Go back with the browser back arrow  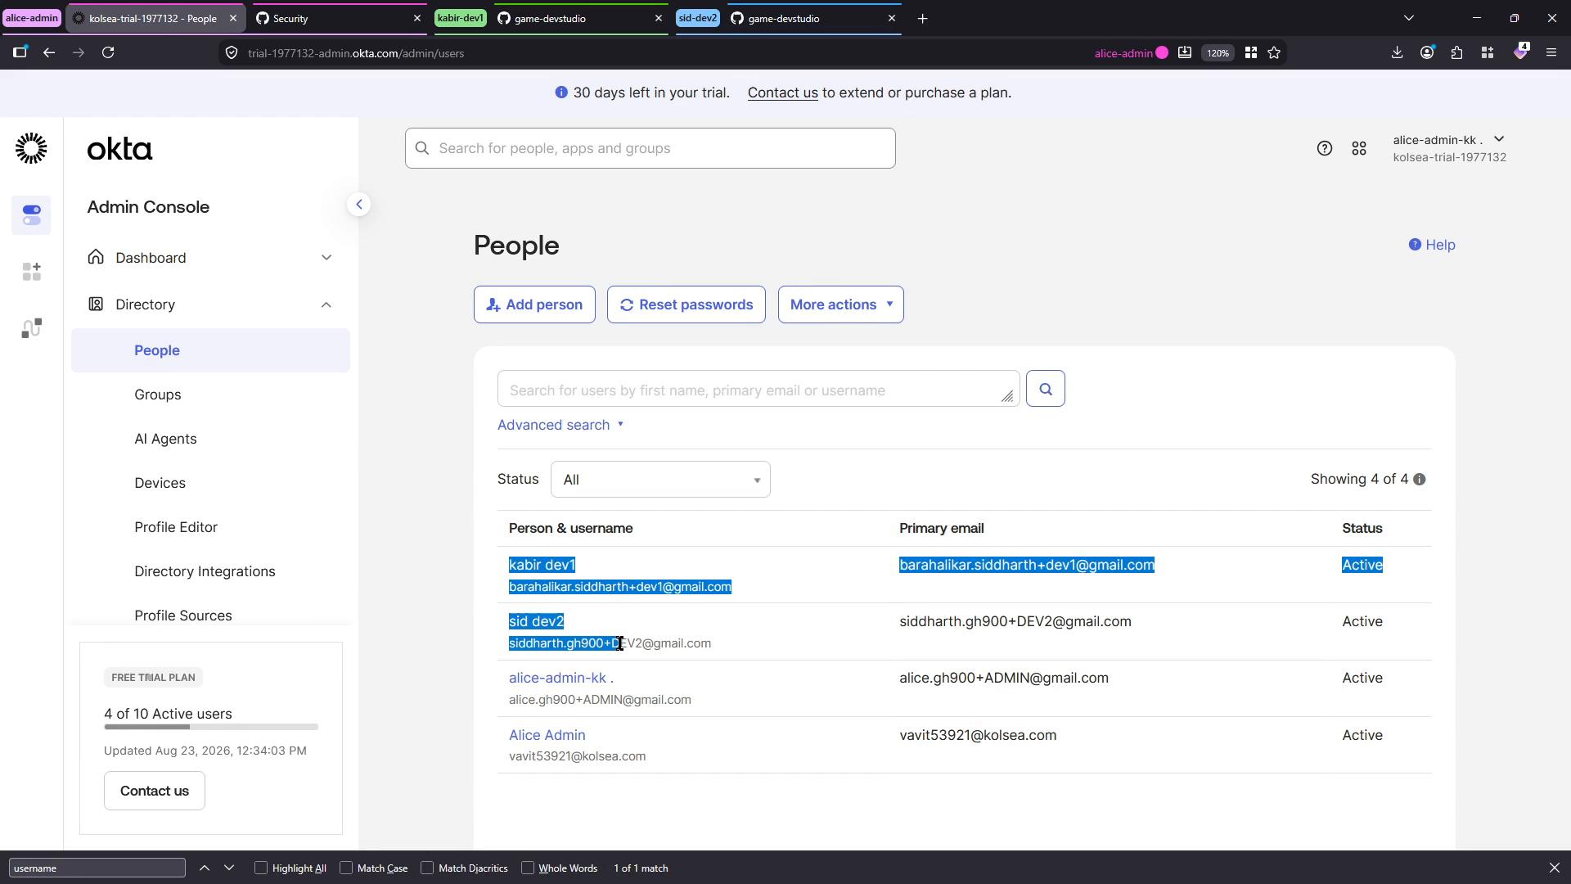coord(49,52)
